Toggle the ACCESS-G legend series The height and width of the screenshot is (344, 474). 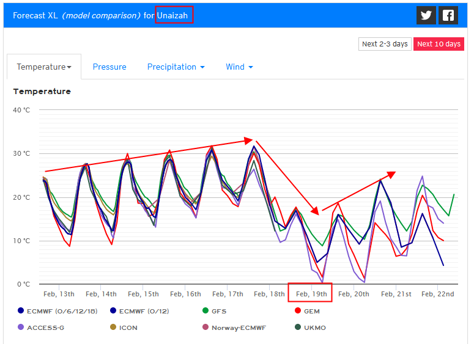[41, 328]
